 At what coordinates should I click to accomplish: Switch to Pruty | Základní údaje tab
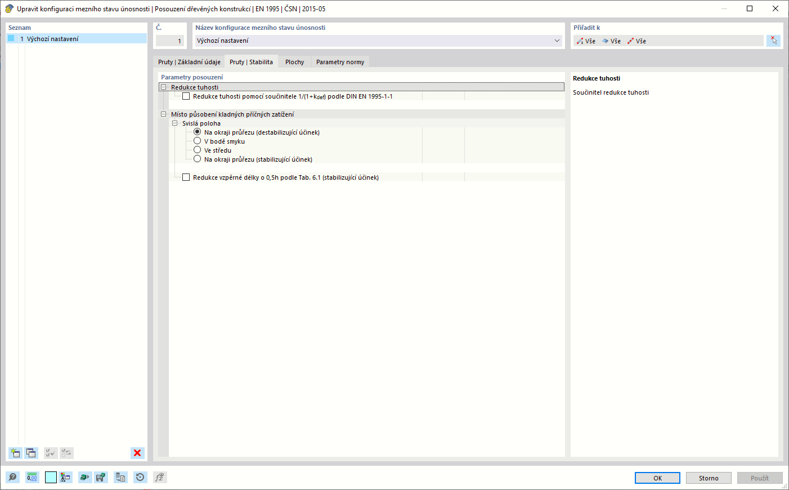[189, 62]
